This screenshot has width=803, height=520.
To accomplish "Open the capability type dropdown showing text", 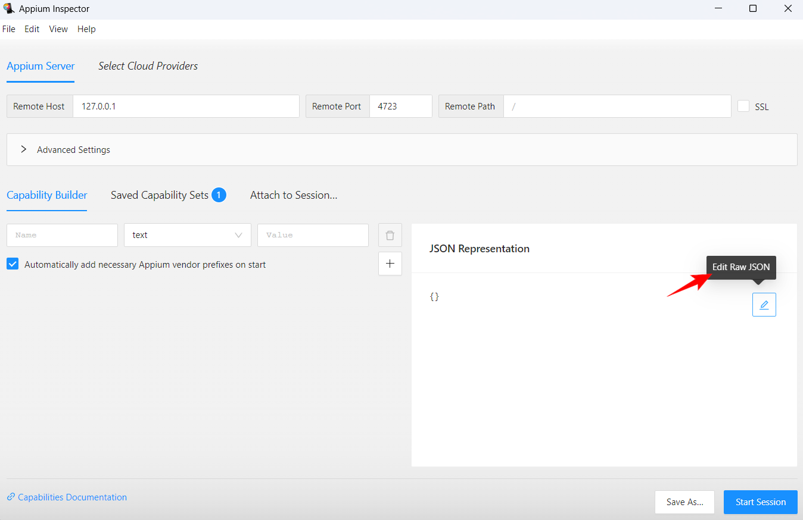I will click(187, 235).
